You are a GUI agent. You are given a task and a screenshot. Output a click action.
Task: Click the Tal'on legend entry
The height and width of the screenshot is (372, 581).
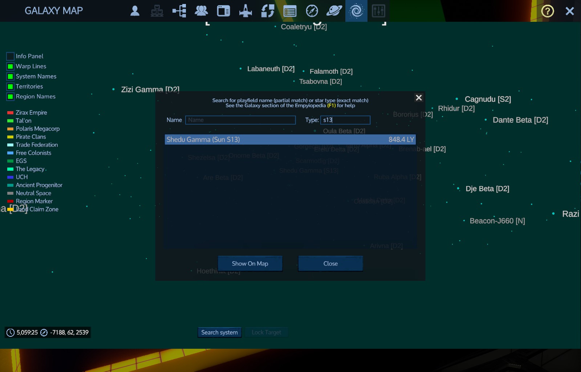click(24, 121)
